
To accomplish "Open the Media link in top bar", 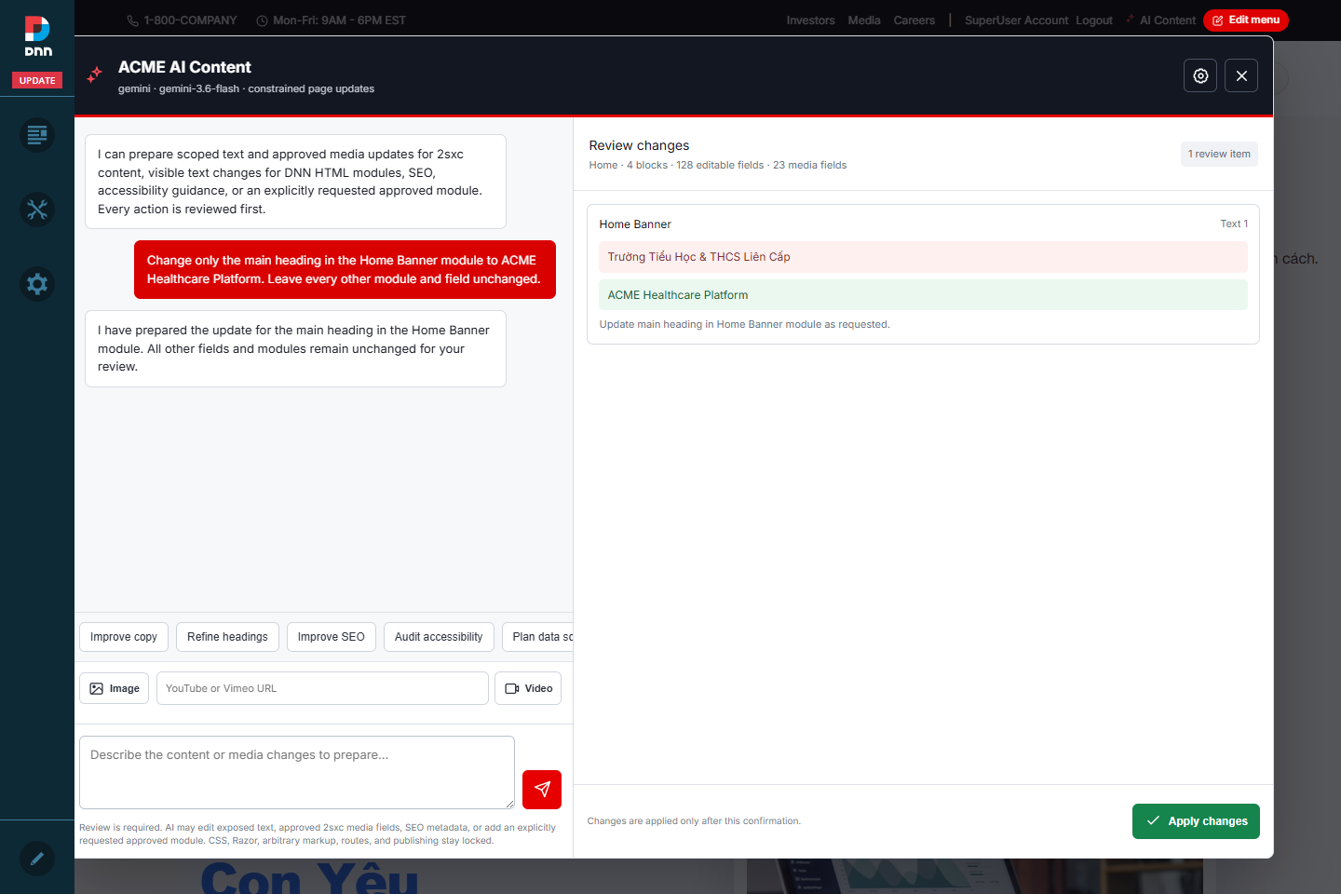I will [x=864, y=20].
